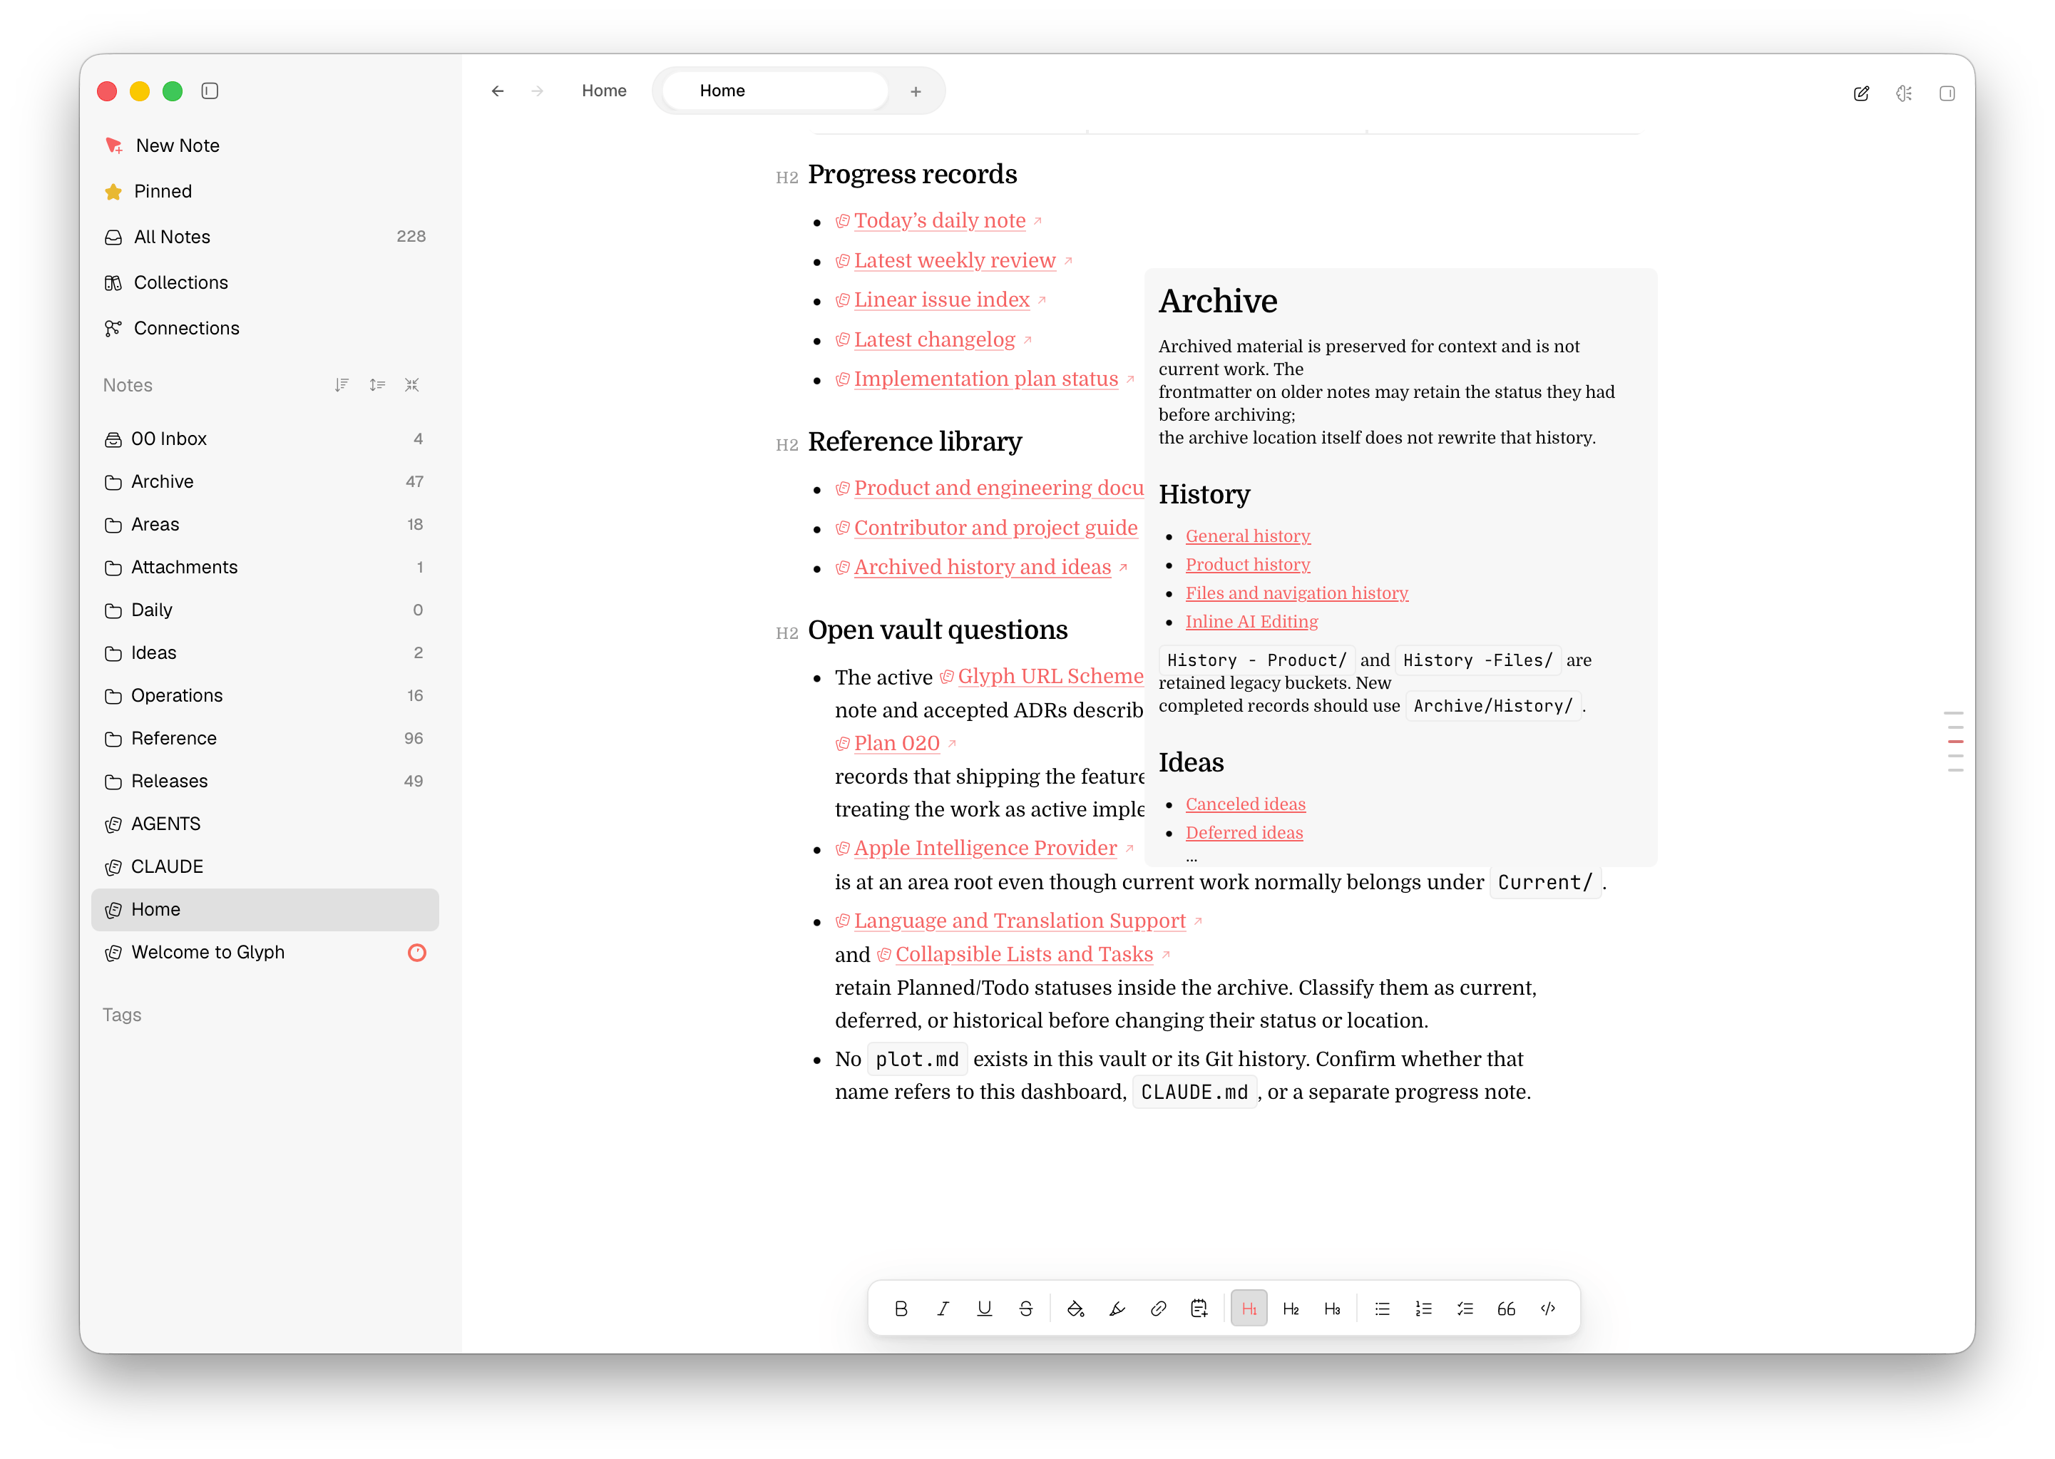Toggle Heading 1 style
The image size is (2055, 1459).
pyautogui.click(x=1249, y=1308)
